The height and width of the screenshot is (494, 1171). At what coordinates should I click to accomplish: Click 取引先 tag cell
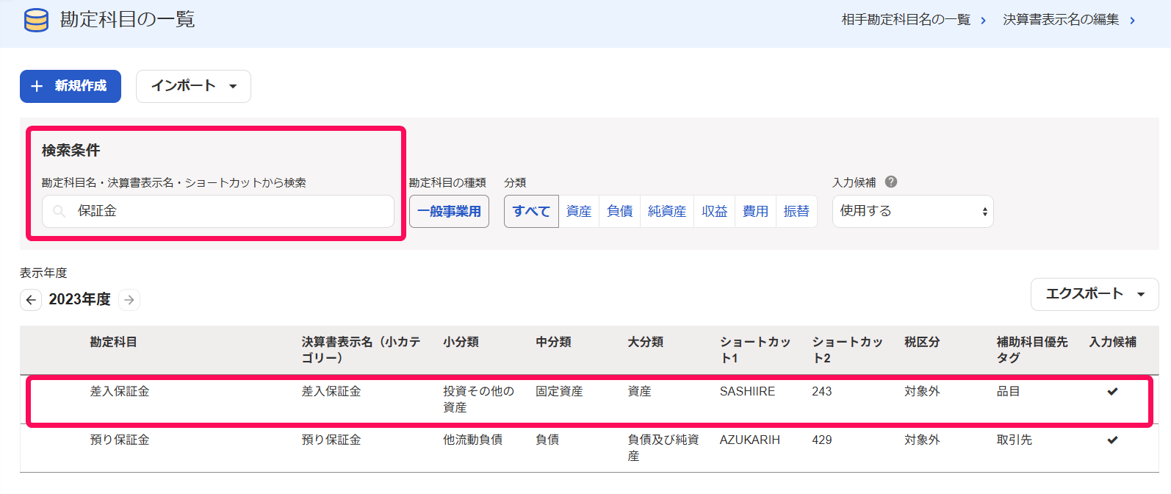(x=1014, y=440)
